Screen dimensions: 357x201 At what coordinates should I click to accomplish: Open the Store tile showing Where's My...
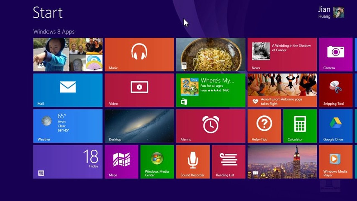point(211,90)
